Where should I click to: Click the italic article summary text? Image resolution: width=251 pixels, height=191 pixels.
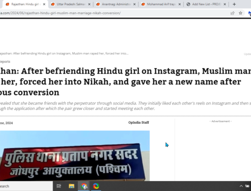(x=125, y=106)
